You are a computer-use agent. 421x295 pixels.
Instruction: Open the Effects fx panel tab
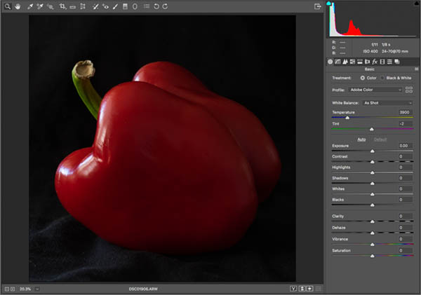tap(375, 62)
